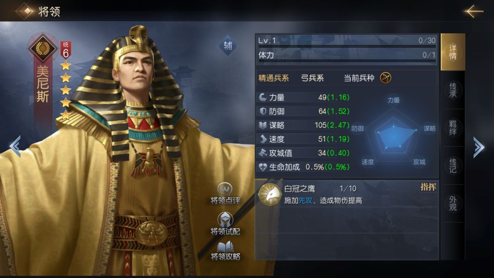Open the 传记 tab
Screen dimensions: 494x278
pyautogui.click(x=453, y=166)
